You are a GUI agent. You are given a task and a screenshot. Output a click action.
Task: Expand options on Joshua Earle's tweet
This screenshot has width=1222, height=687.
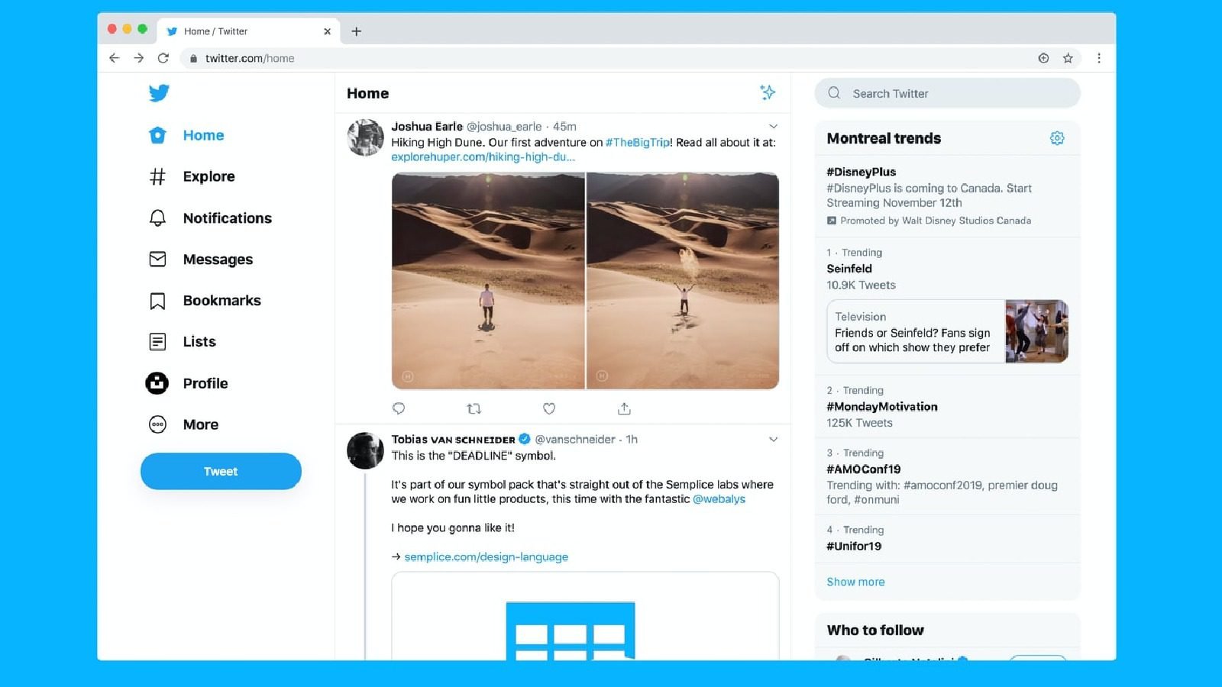click(x=774, y=126)
